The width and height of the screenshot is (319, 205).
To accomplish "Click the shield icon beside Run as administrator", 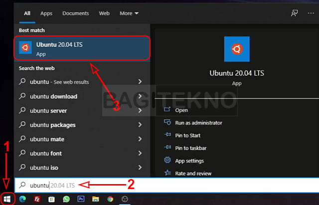I will point(167,122).
